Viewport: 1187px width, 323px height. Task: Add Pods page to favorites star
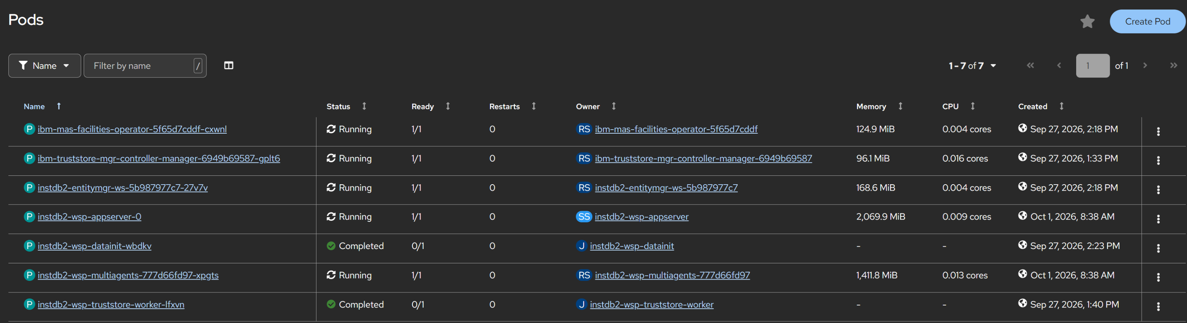click(x=1087, y=21)
